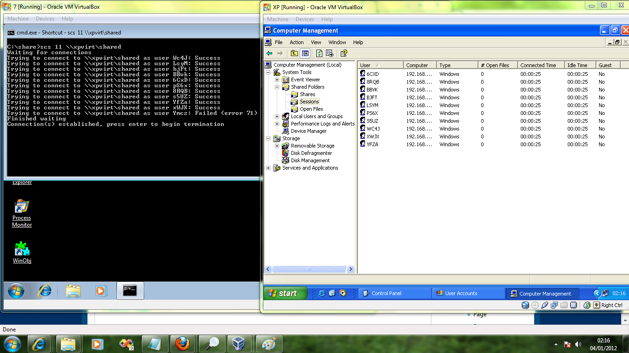Open the Devices menu in VirtualBox
The image size is (629, 353).
click(305, 19)
